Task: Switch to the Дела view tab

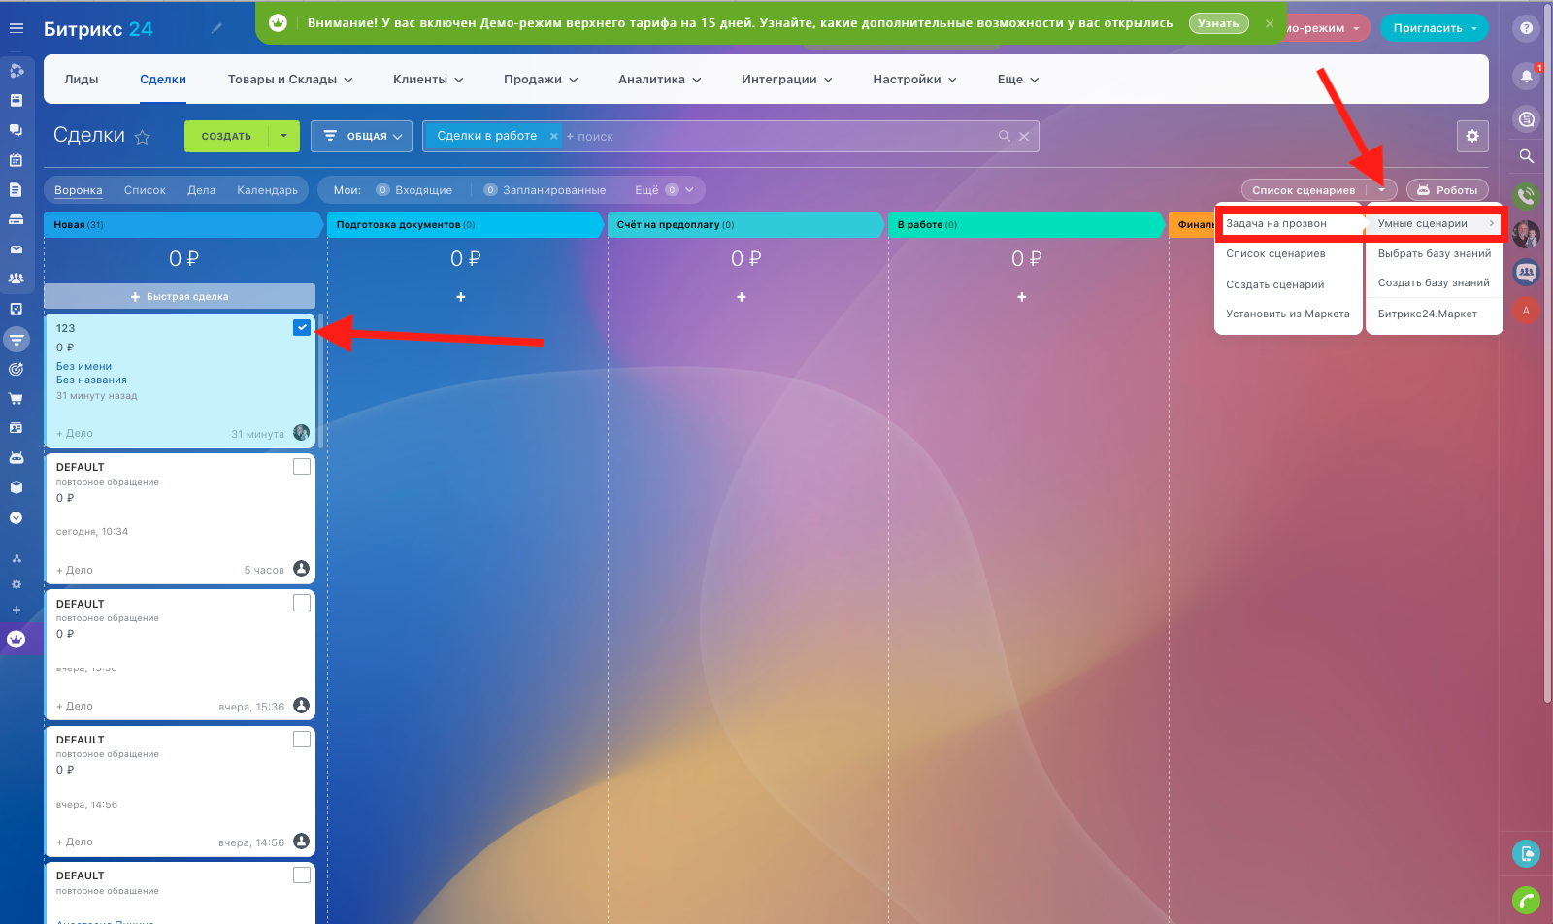Action: coord(202,190)
